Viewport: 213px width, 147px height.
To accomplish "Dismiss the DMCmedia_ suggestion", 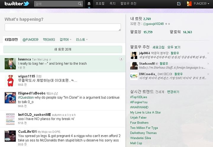I will pos(208,74).
